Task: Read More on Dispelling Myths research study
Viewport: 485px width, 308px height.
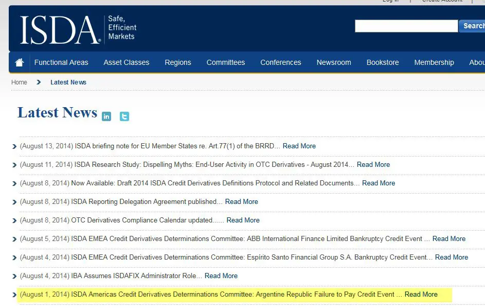Action: (x=373, y=164)
